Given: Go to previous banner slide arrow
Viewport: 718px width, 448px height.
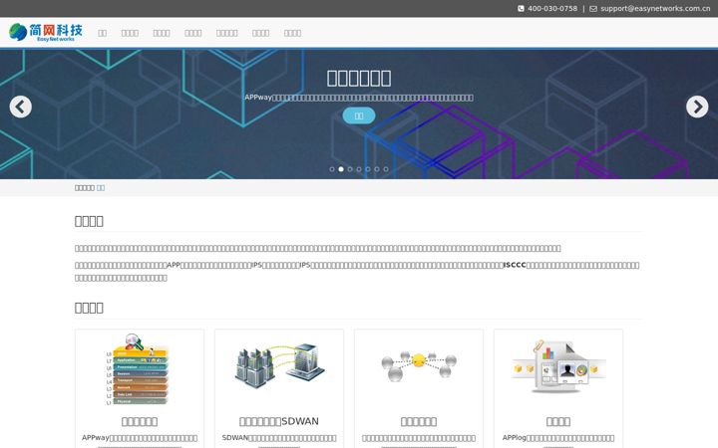Looking at the screenshot, I should pyautogui.click(x=21, y=107).
